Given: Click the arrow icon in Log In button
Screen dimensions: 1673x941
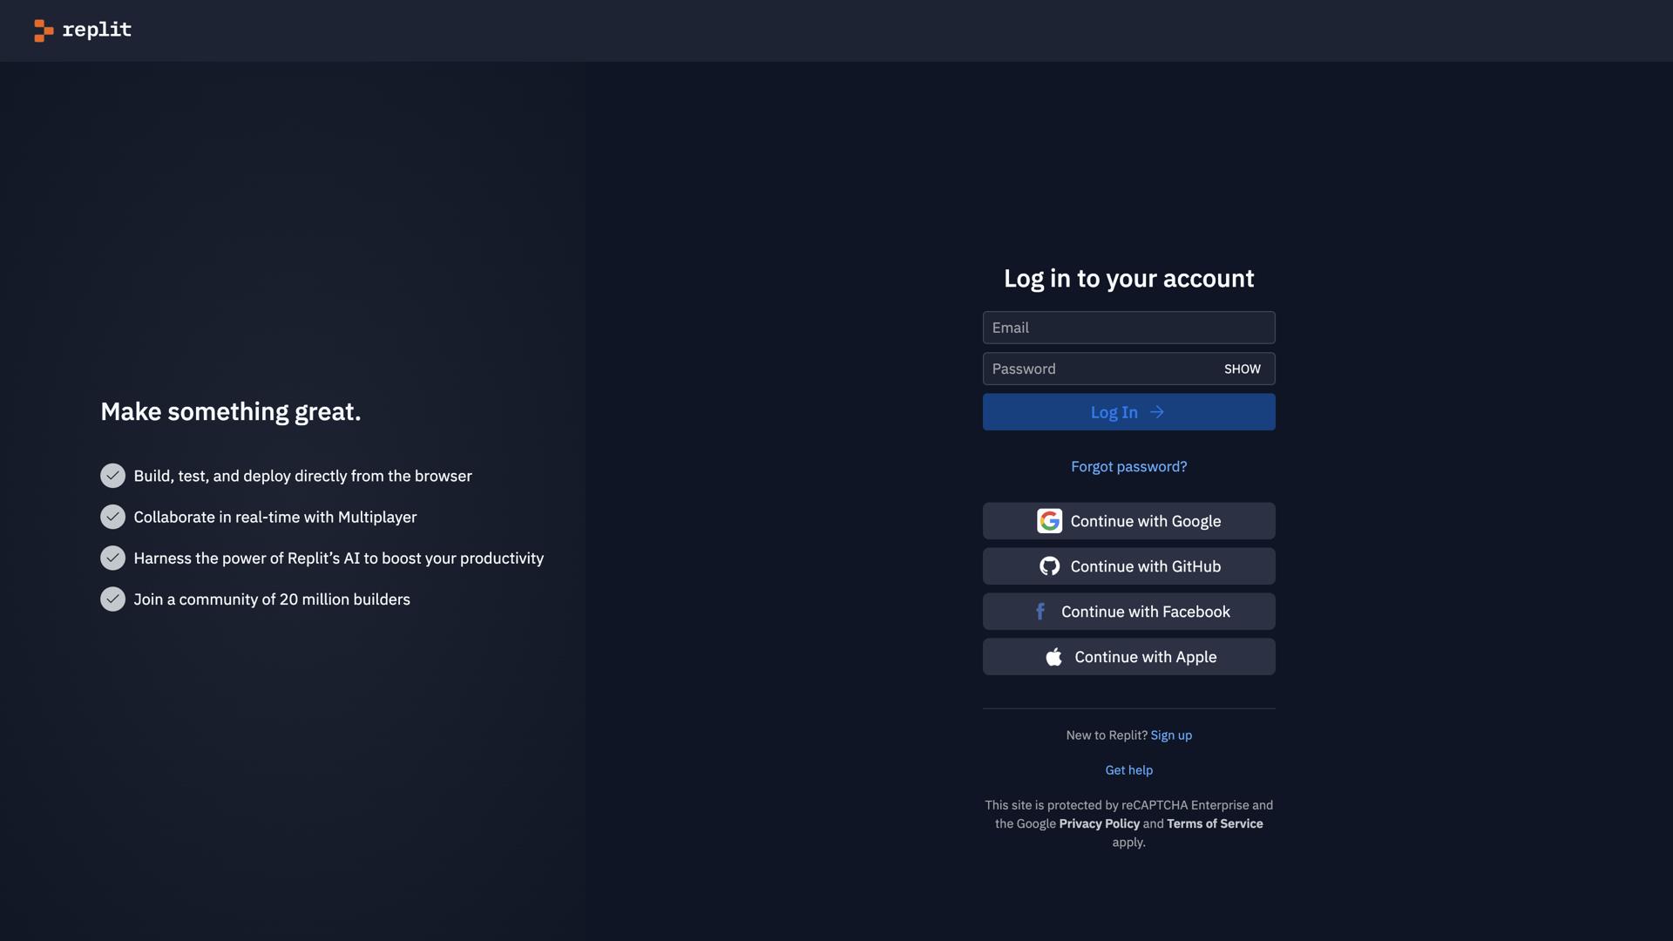Looking at the screenshot, I should 1157,412.
